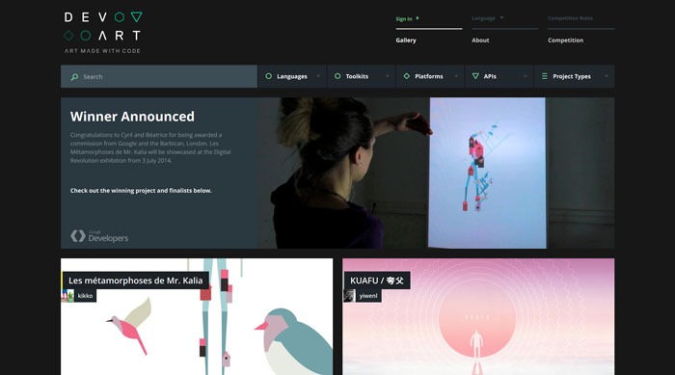Image resolution: width=675 pixels, height=375 pixels.
Task: Click yiwenl's avatar thumbnail
Action: [349, 295]
